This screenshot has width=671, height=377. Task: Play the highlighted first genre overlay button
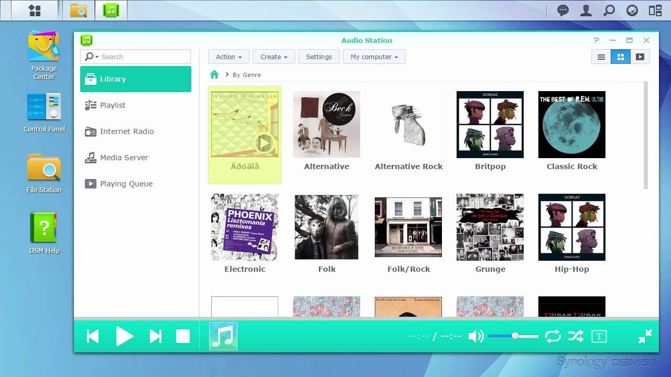coord(264,143)
